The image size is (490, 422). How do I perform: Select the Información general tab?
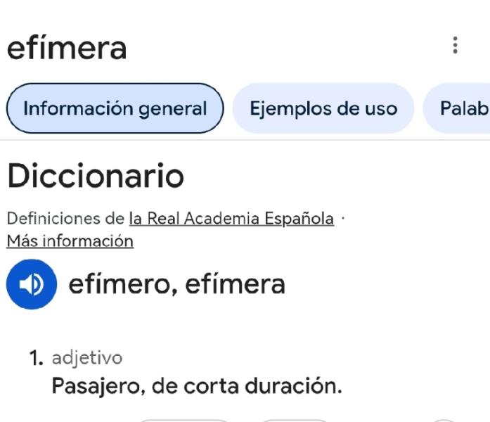115,108
